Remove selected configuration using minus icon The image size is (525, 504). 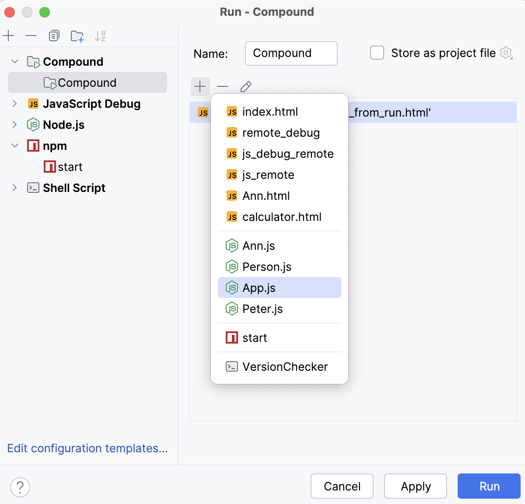click(31, 35)
